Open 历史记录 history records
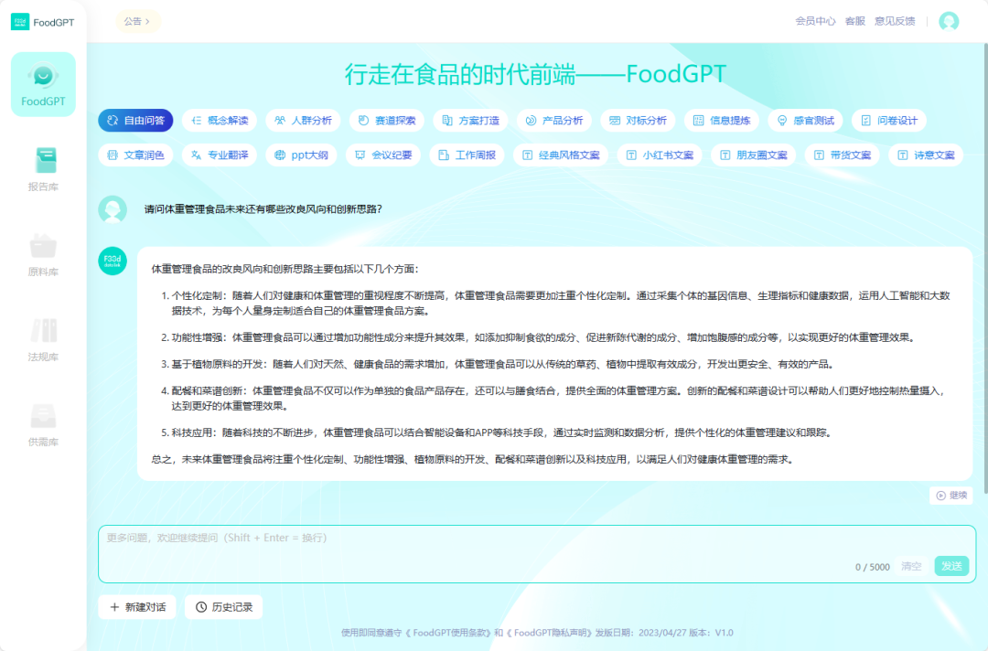 [x=224, y=607]
